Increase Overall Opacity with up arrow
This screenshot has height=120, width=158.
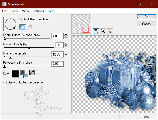tap(66, 44)
